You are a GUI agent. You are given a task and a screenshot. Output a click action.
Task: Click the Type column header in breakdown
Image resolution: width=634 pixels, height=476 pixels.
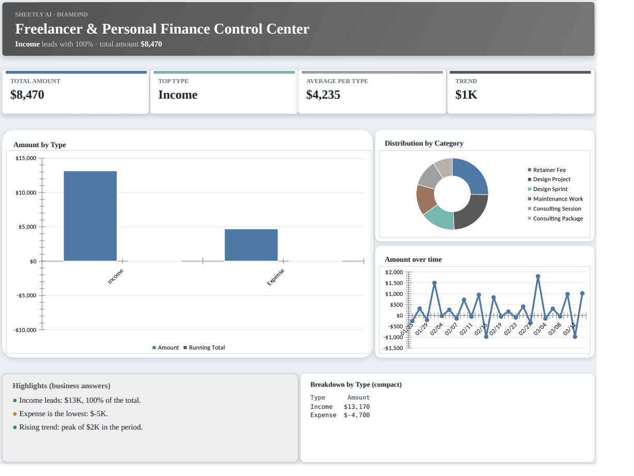click(318, 398)
